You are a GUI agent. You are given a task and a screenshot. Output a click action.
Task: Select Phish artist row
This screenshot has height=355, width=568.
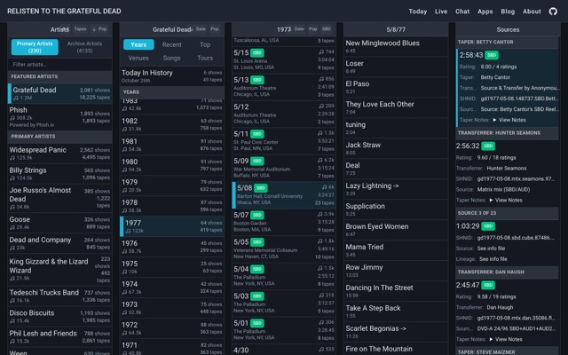[59, 117]
